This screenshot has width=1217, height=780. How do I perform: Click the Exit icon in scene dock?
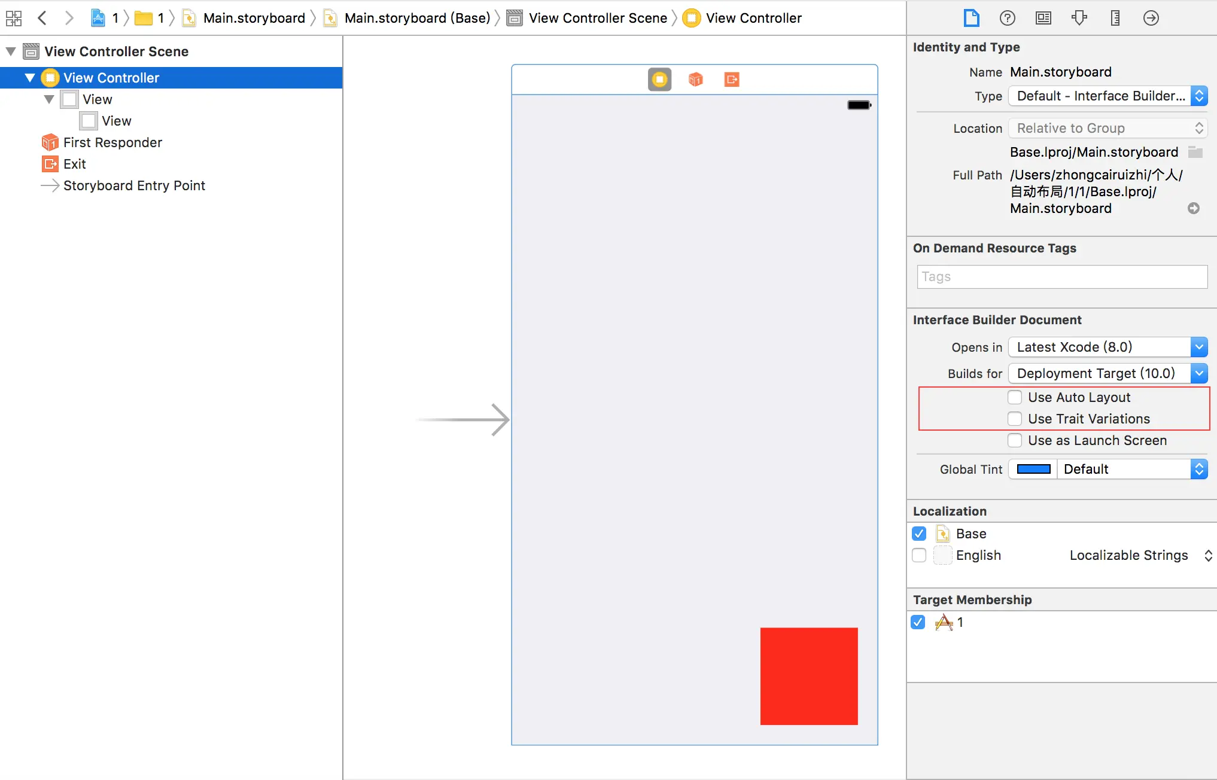(x=731, y=80)
